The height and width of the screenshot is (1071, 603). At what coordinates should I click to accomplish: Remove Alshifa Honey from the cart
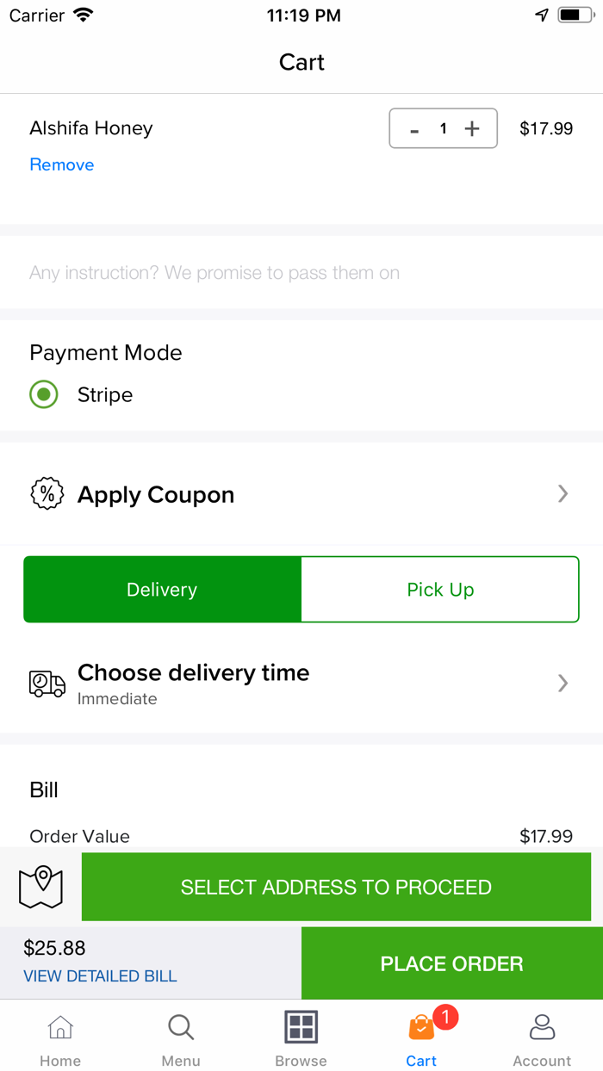click(62, 164)
